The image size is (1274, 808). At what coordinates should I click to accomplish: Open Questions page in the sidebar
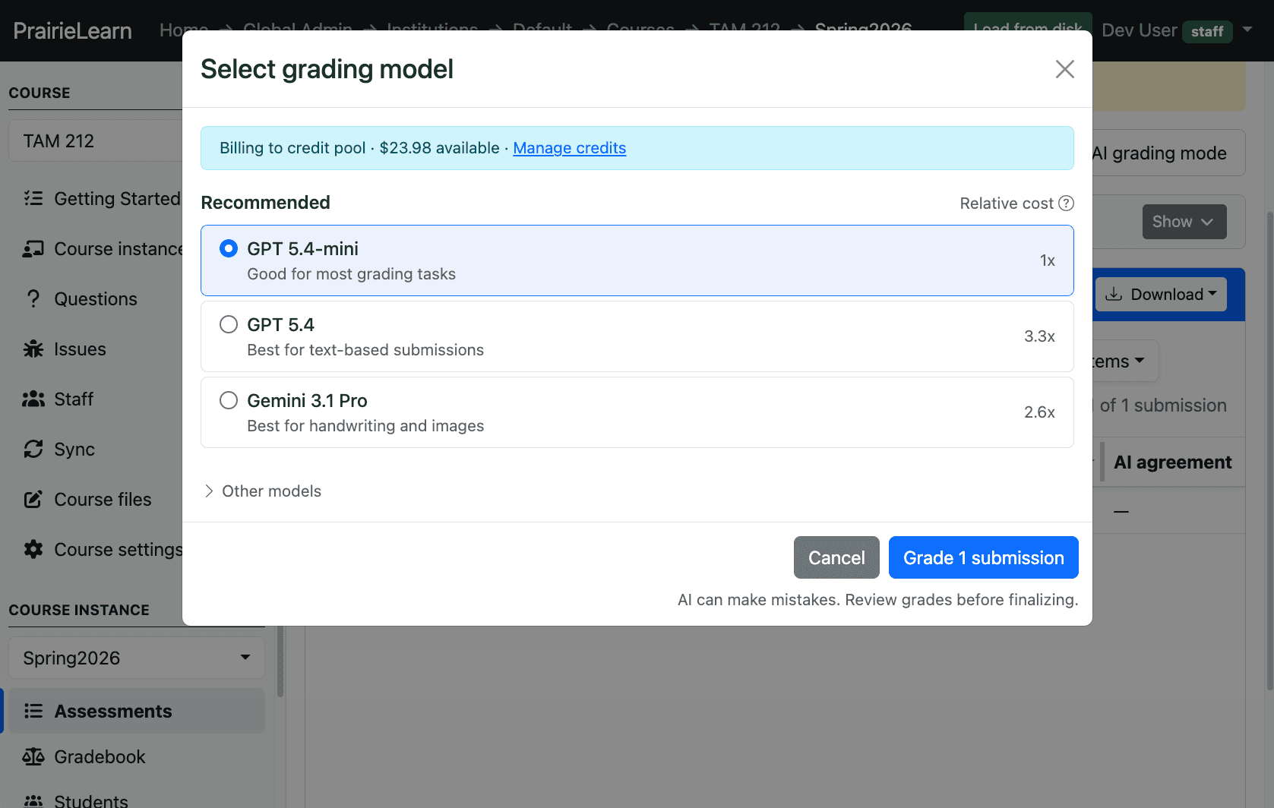pos(96,299)
